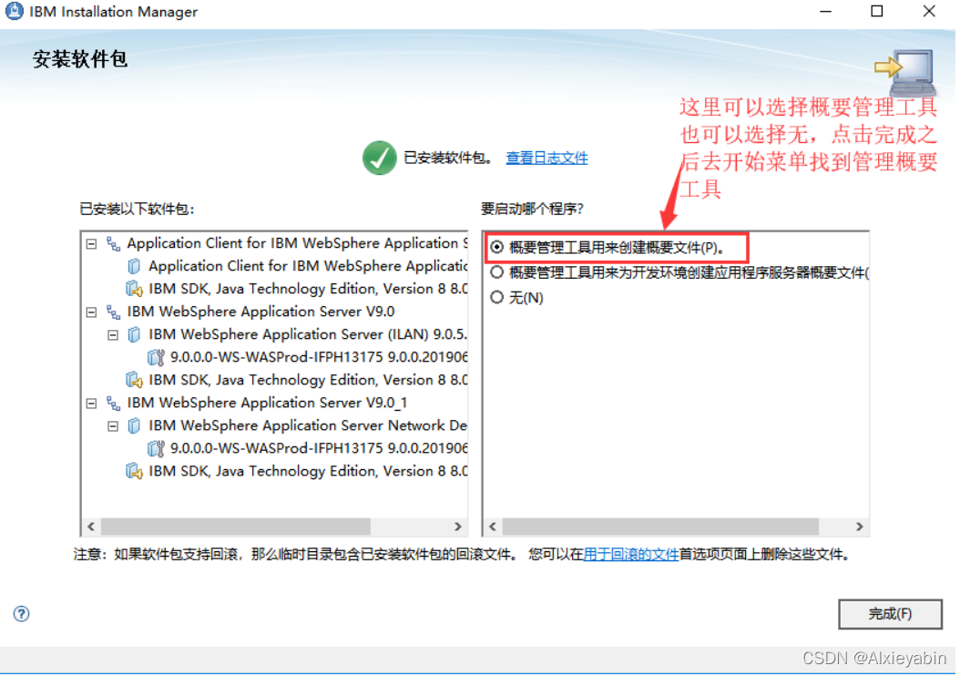Click the fix pack icon beside 9.0.0.0-WS-WASProd-IFPH13175
The height and width of the screenshot is (676, 960).
click(154, 356)
